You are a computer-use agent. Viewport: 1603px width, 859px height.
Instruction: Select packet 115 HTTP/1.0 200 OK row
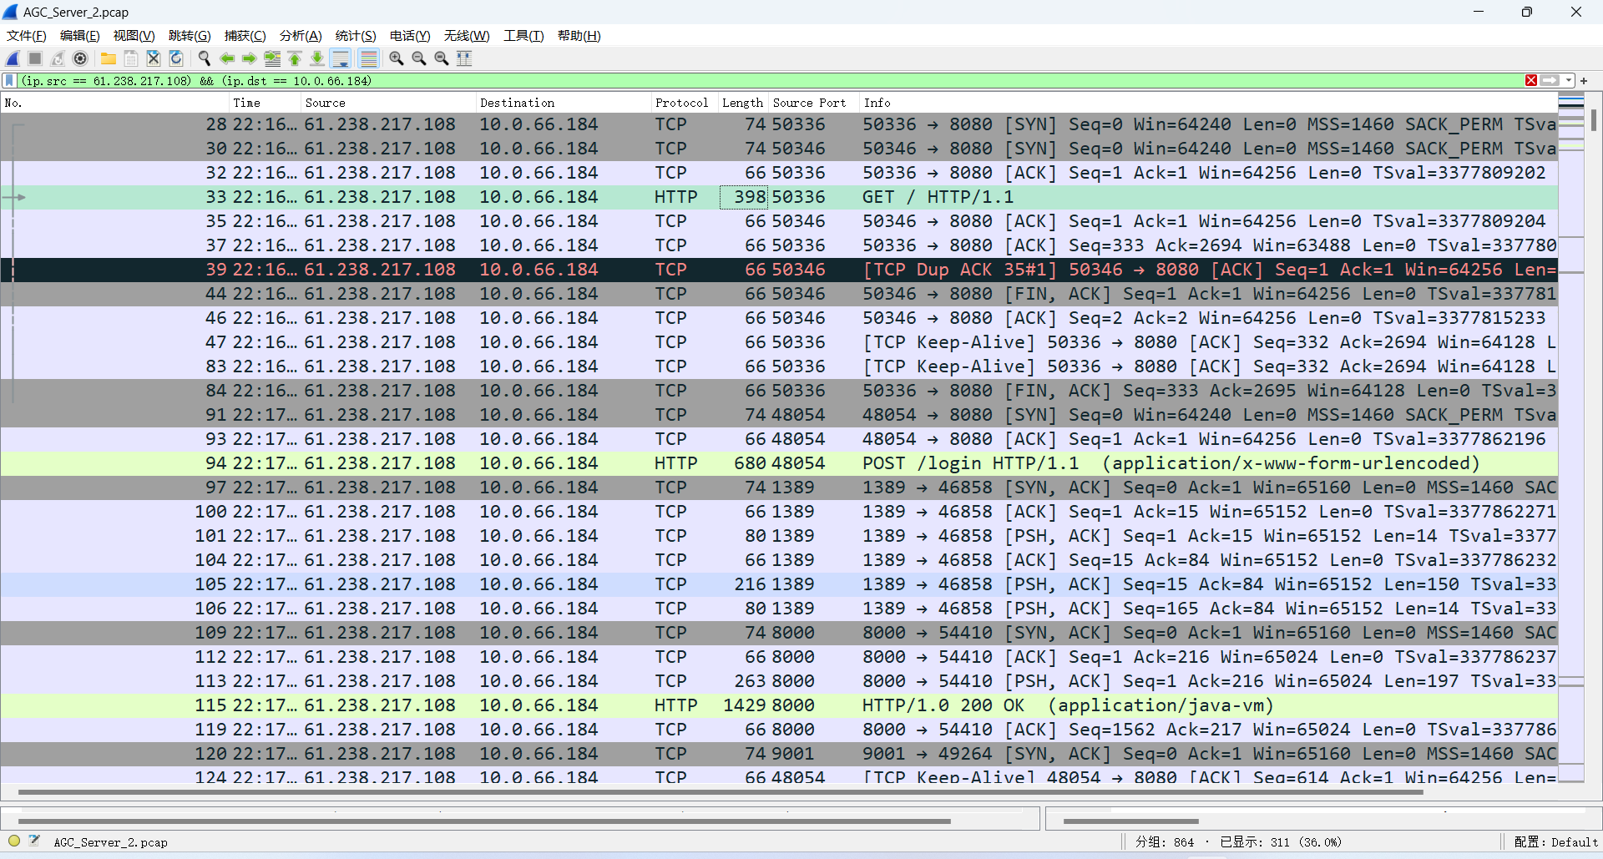point(779,705)
